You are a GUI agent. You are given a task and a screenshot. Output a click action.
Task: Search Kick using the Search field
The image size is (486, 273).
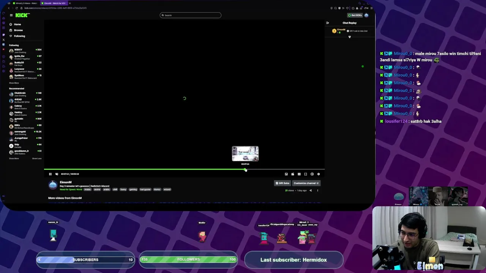click(191, 15)
